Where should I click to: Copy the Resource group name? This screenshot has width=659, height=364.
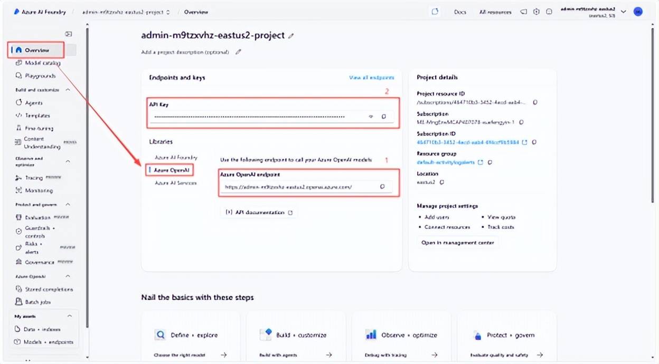click(491, 162)
